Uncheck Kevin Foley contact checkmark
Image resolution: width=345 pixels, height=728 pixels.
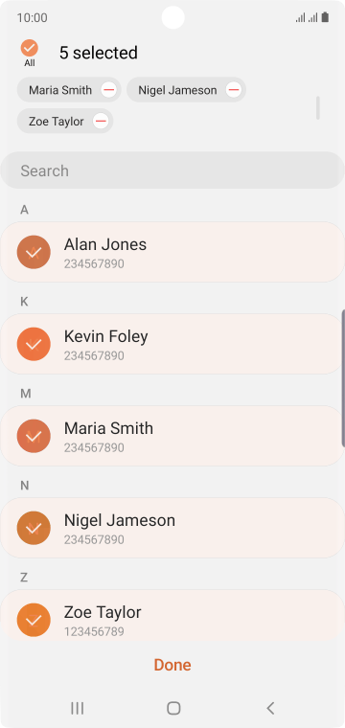(x=34, y=344)
